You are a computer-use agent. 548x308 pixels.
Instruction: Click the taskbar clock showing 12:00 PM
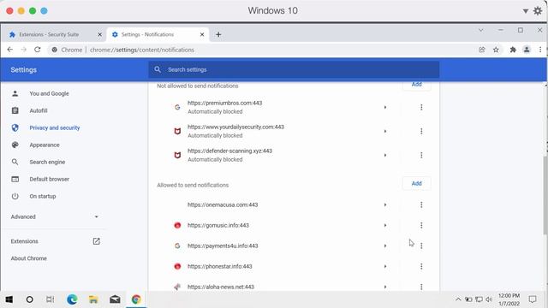(x=509, y=295)
